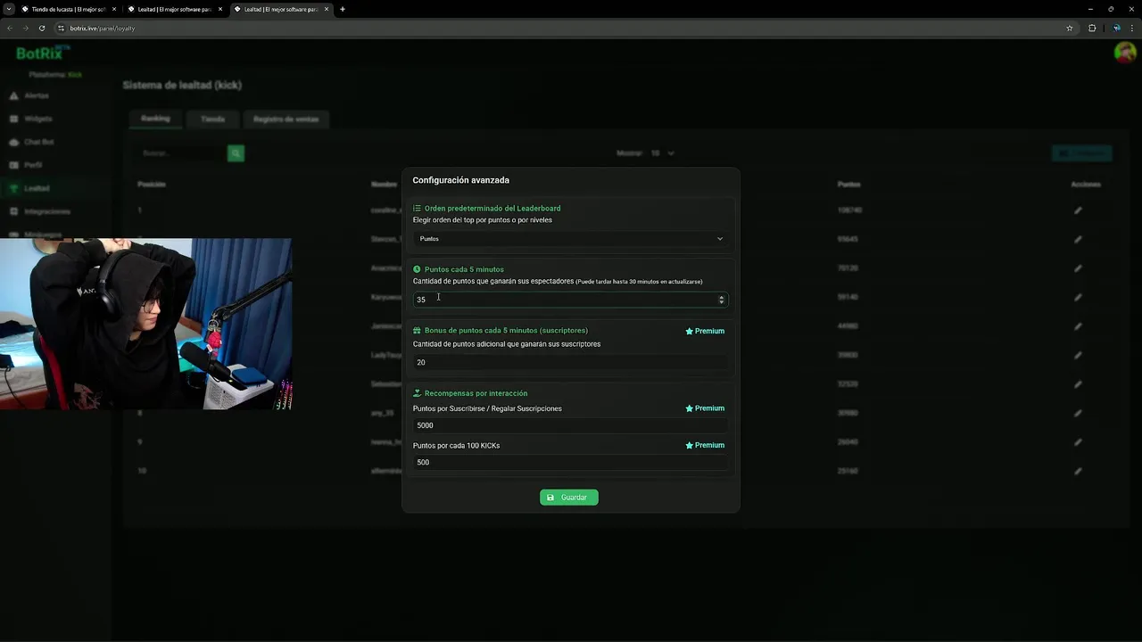The height and width of the screenshot is (642, 1142).
Task: Go forward in the browser
Action: click(26, 28)
